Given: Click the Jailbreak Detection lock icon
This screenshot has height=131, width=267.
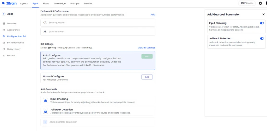Looking at the screenshot, I should click(45, 111).
